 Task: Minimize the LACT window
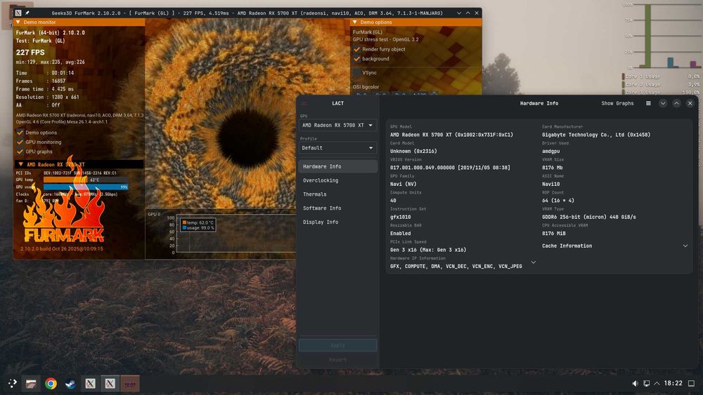tap(663, 103)
